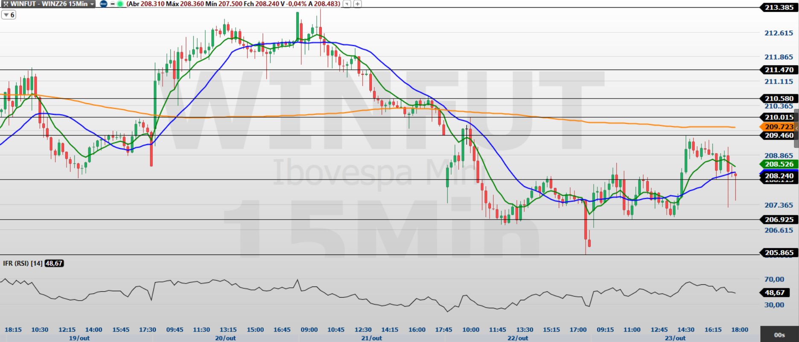Click the 208.240 current price tag
799x342 pixels.
[x=779, y=176]
